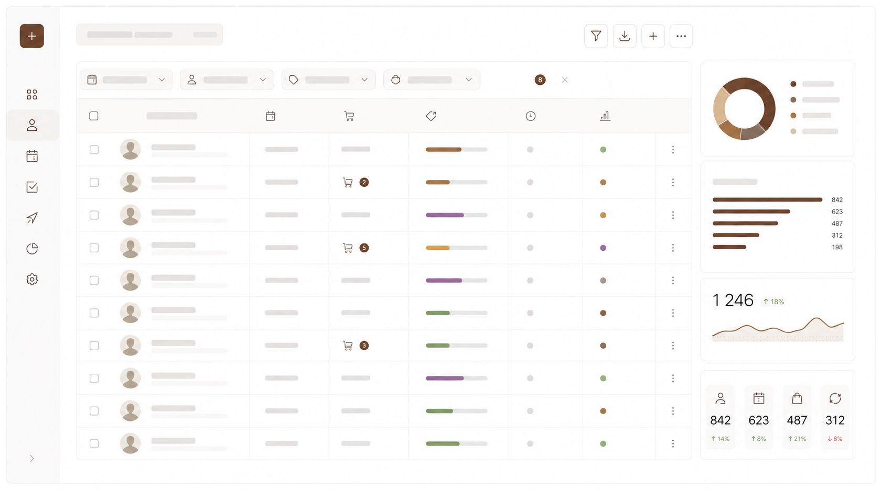Screen dimensions: 881x490
Task: Open row menu for the cart badge 3 row
Action: (x=673, y=346)
